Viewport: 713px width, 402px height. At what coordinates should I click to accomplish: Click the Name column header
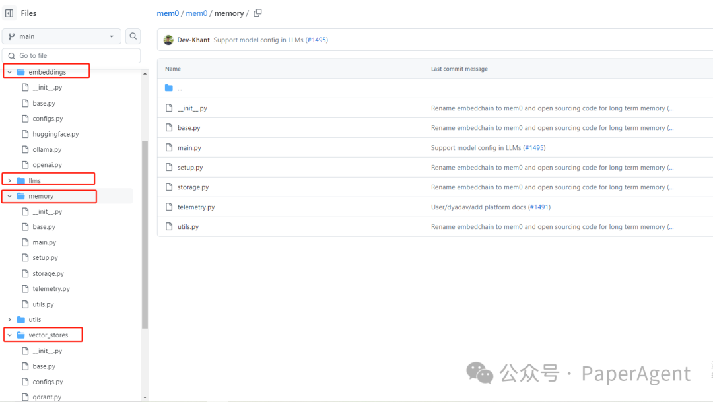[x=173, y=69]
